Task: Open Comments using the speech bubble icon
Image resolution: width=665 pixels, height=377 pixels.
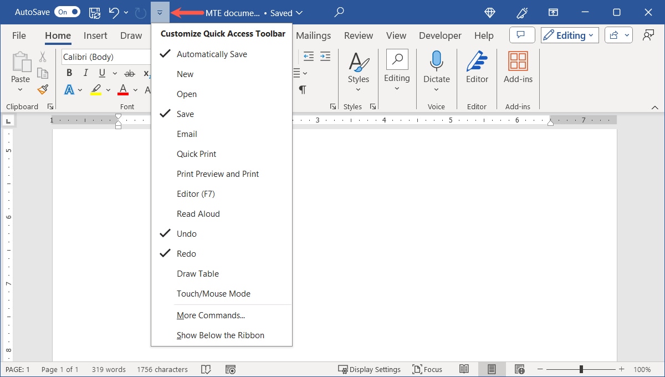Action: pyautogui.click(x=521, y=35)
